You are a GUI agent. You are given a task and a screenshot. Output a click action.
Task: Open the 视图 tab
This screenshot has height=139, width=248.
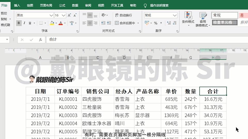101,5
